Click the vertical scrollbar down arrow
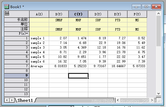Viewport: 166px width, 107px height. click(158, 94)
